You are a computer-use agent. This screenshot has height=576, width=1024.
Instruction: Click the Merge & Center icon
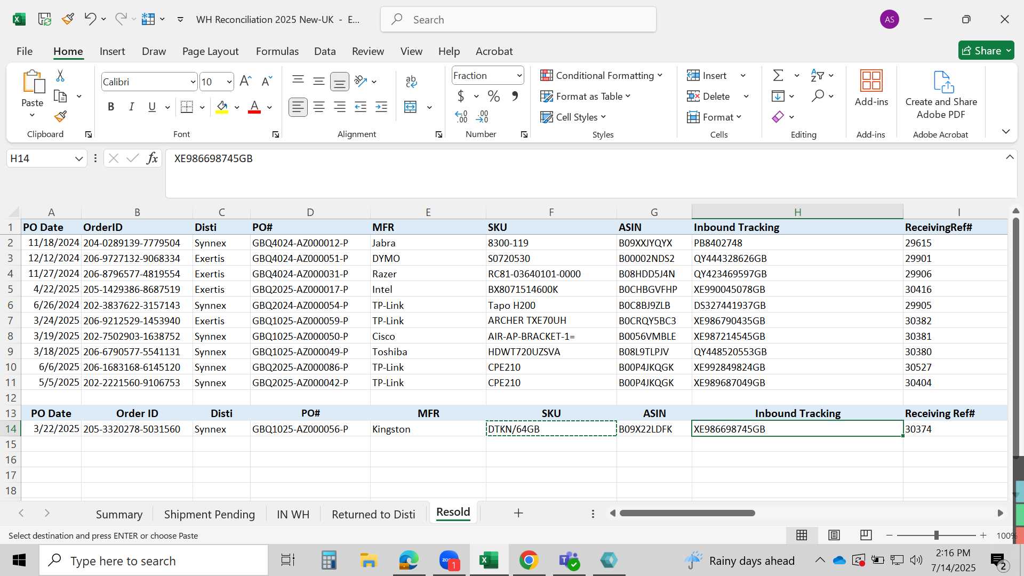(x=411, y=107)
